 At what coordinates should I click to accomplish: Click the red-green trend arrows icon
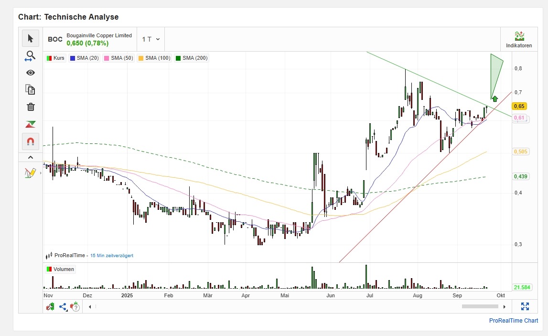coord(31,124)
